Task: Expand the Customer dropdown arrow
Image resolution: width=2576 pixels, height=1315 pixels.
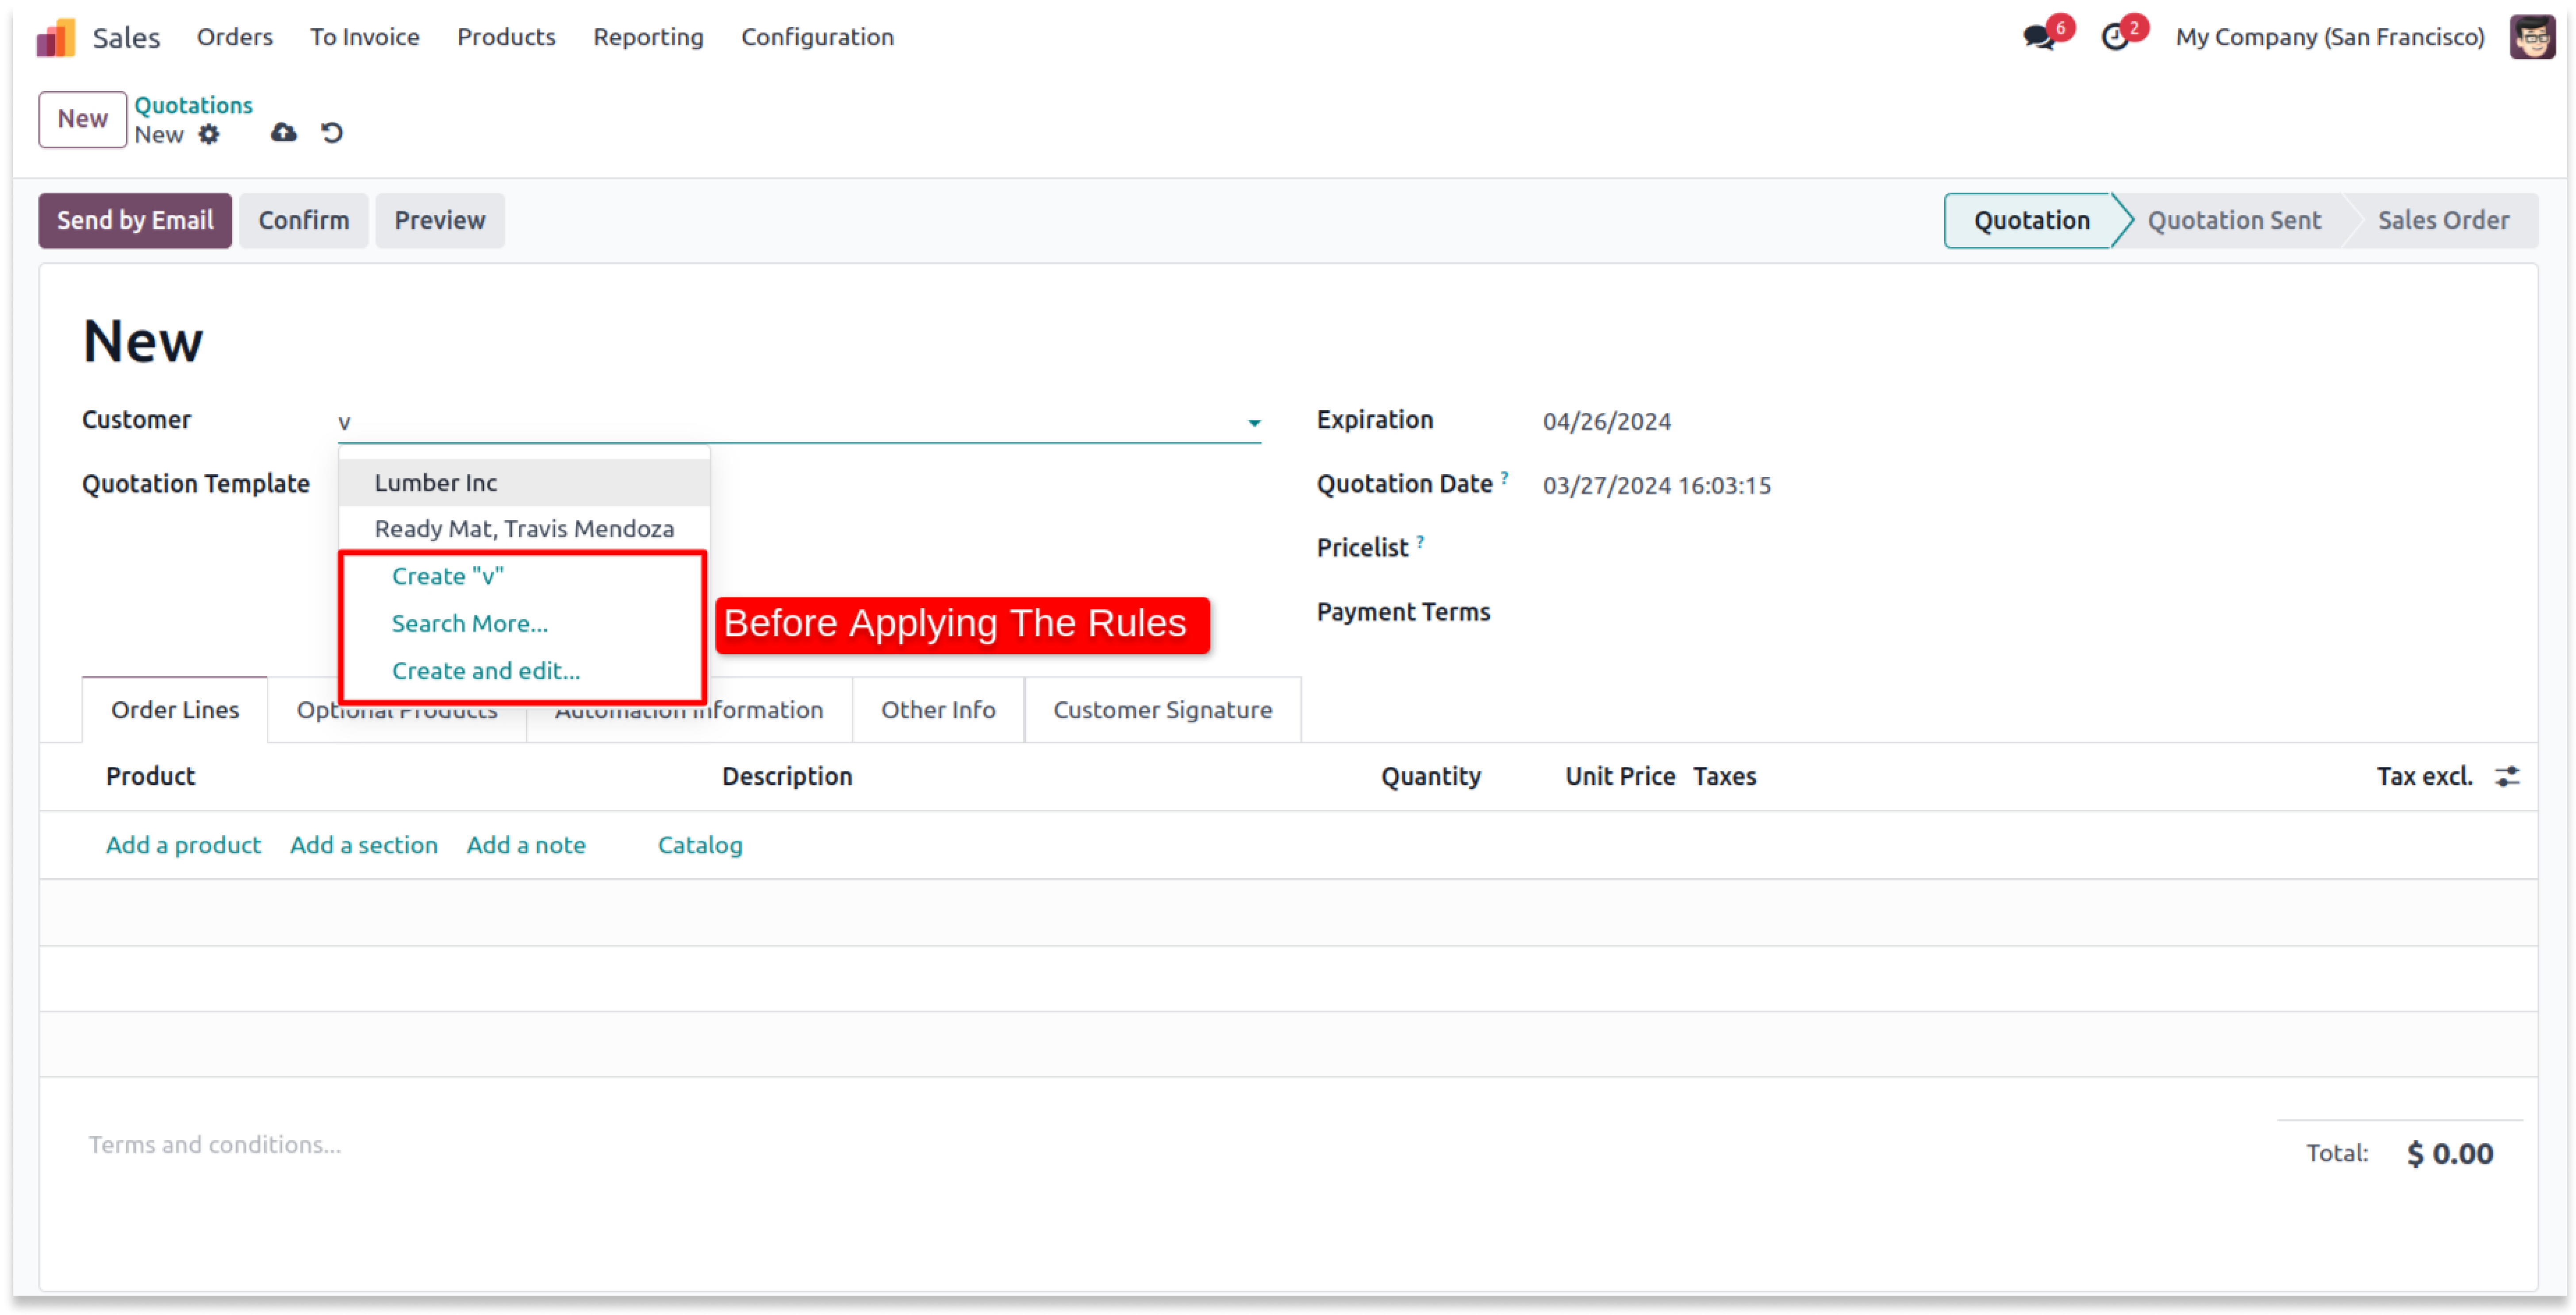Action: [x=1254, y=423]
